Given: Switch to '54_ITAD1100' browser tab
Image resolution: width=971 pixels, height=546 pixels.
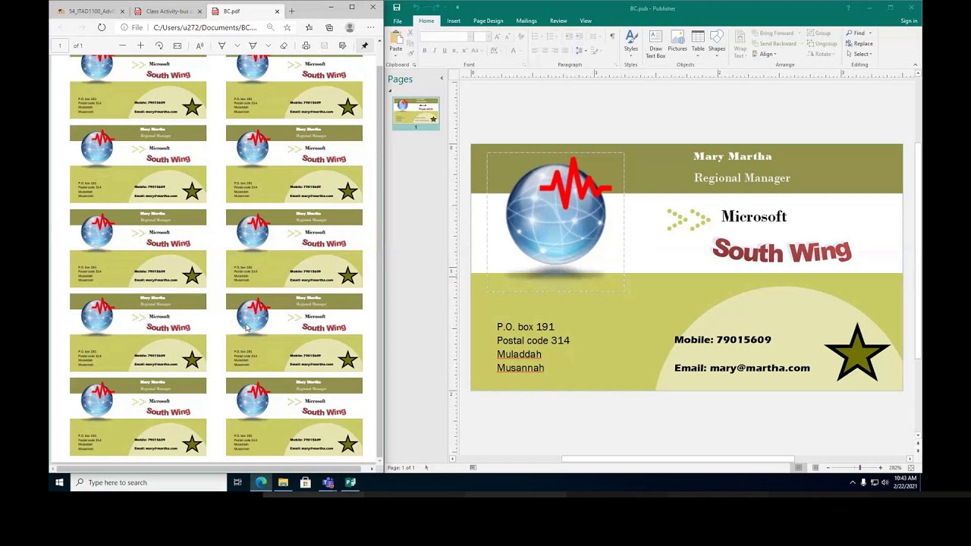Looking at the screenshot, I should click(x=89, y=11).
